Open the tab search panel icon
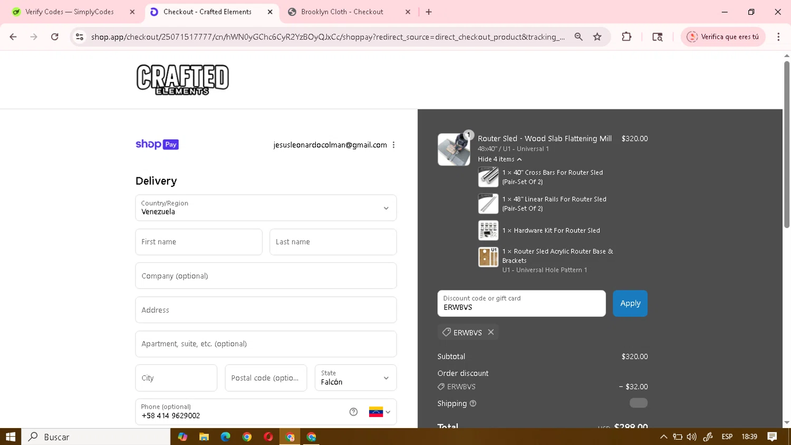This screenshot has height=445, width=791. pyautogui.click(x=657, y=37)
